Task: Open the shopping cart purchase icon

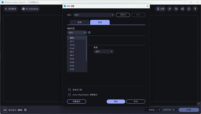Action: pos(176,9)
